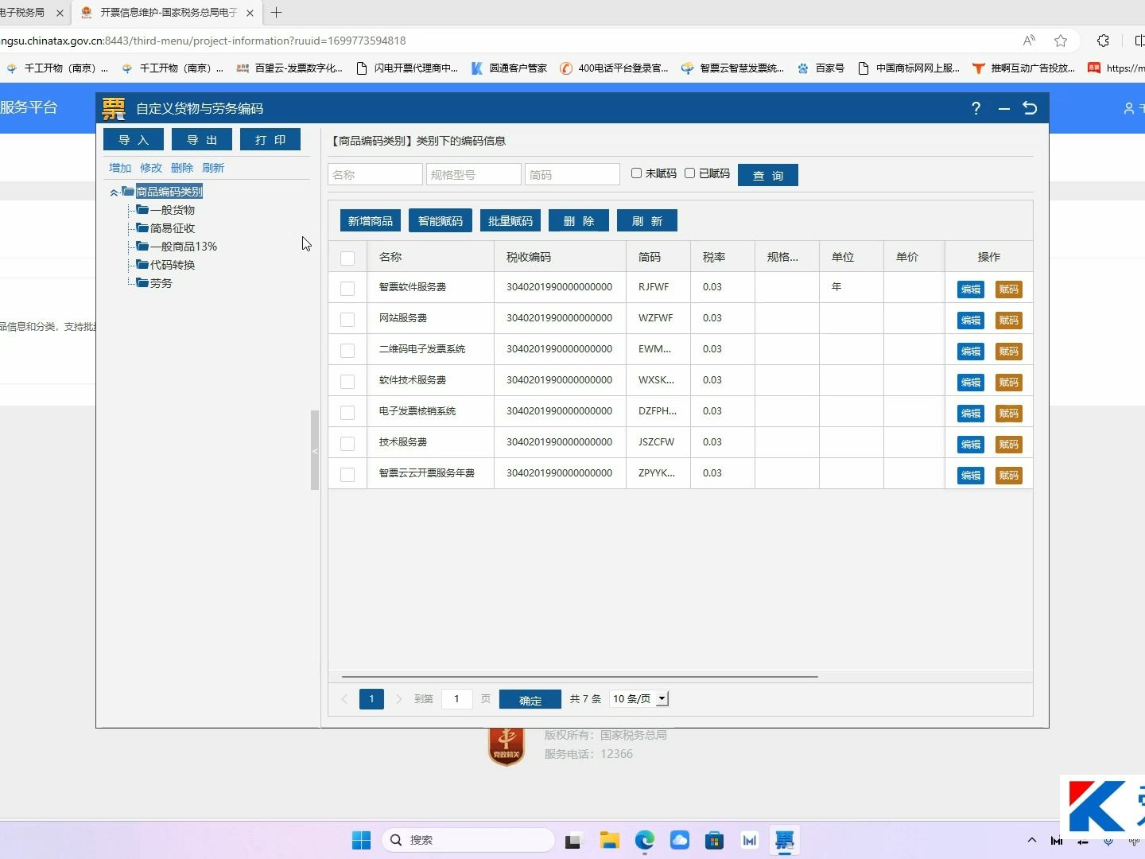Click read aloud icon in address bar
The image size is (1145, 859).
click(1029, 41)
